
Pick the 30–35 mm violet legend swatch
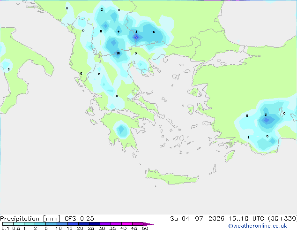point(105,224)
